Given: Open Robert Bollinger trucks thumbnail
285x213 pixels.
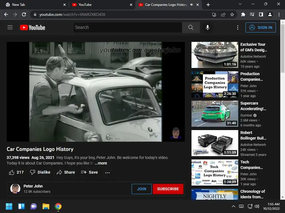Looking at the screenshot, I should 215,143.
